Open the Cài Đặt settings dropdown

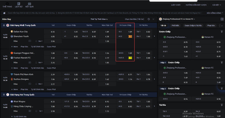(216, 5)
